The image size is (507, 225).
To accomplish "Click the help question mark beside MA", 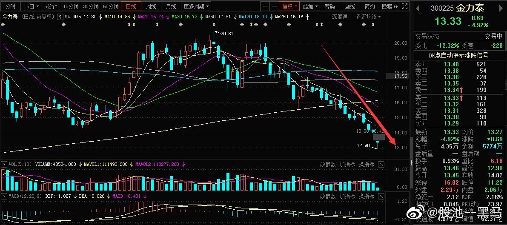I will click(x=60, y=17).
